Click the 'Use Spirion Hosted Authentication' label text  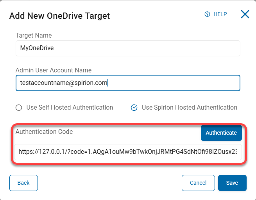click(189, 107)
